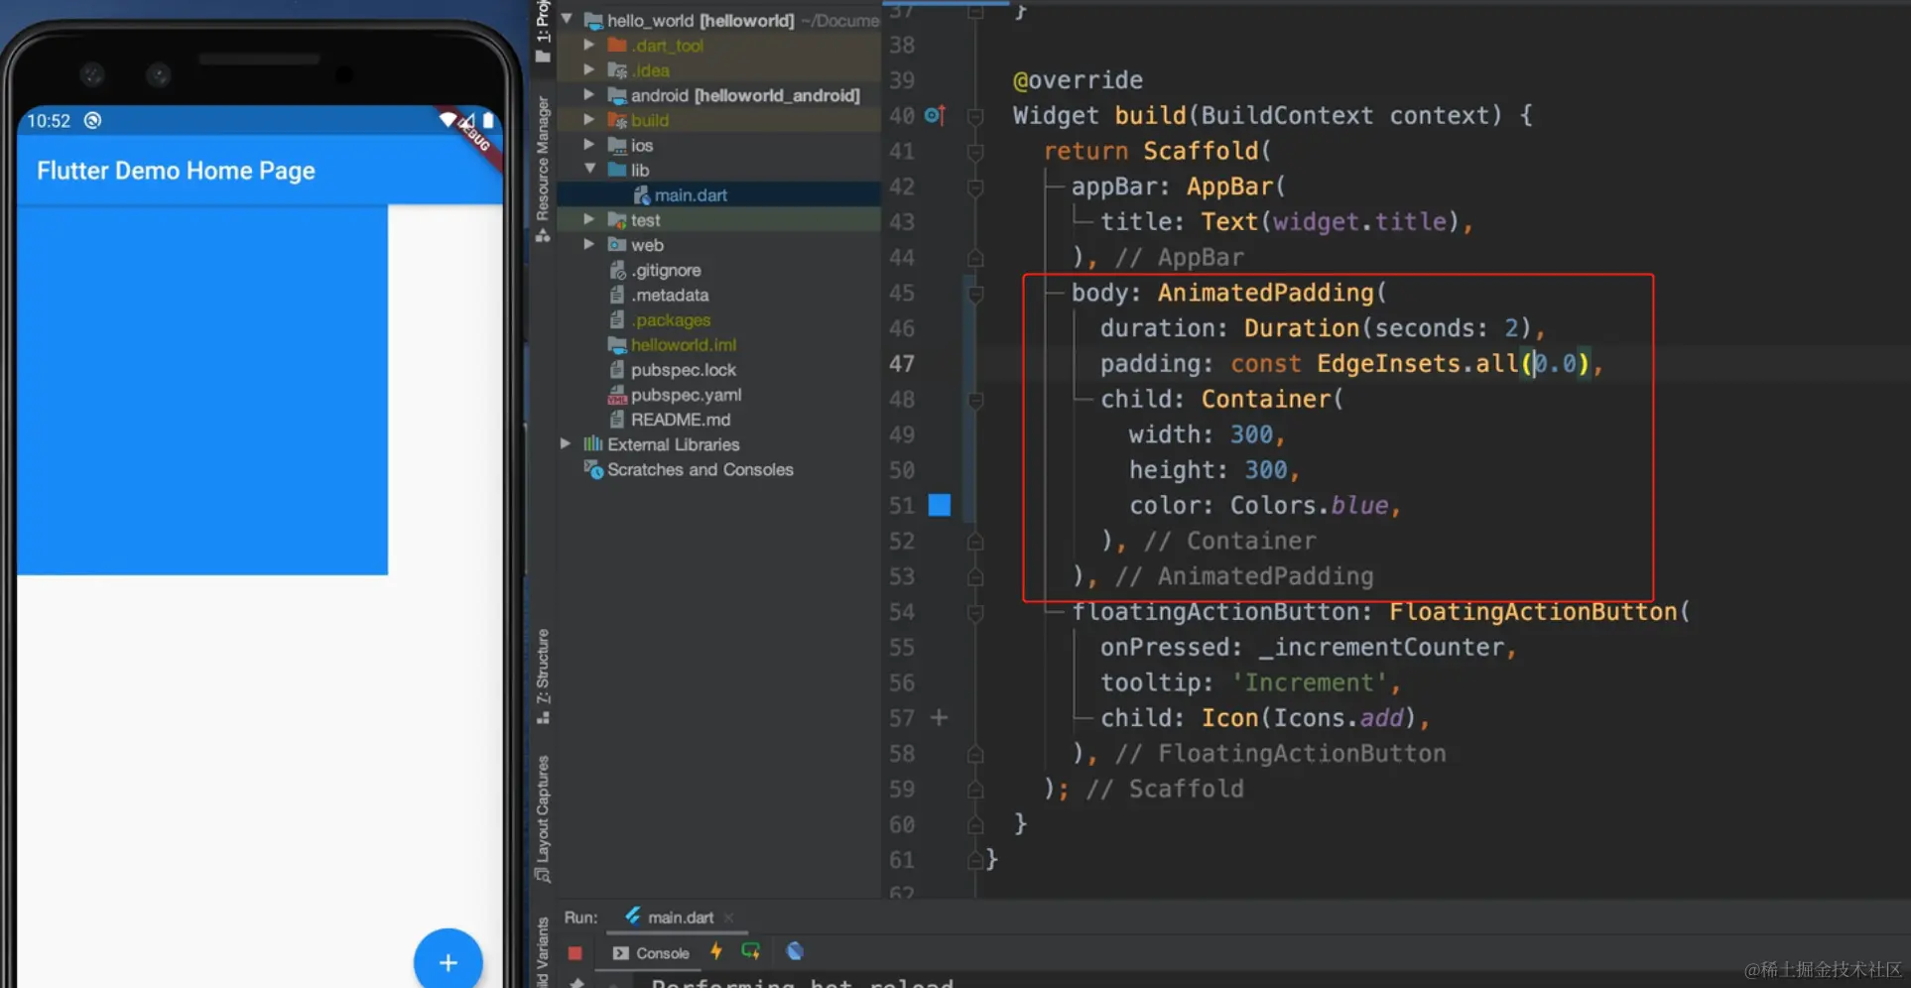Fold the Container block on line 48
1911x988 pixels.
[975, 400]
